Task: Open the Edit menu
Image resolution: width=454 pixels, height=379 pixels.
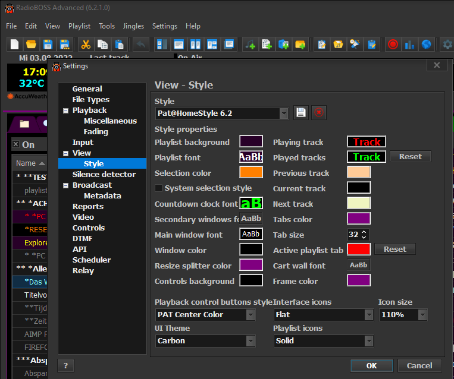Action: tap(31, 26)
